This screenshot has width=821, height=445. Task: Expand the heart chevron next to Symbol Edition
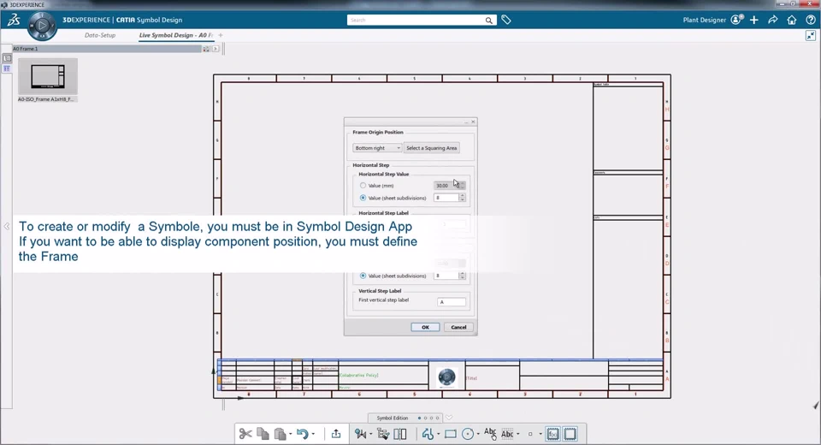(449, 418)
